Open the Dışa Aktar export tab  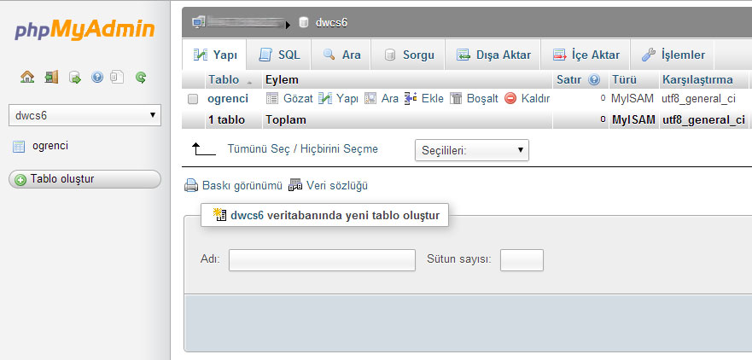493,55
